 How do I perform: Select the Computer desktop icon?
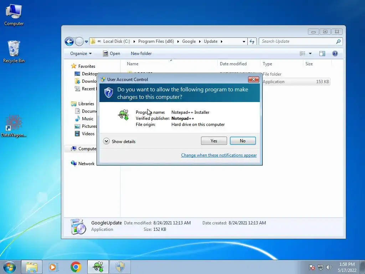pyautogui.click(x=14, y=15)
